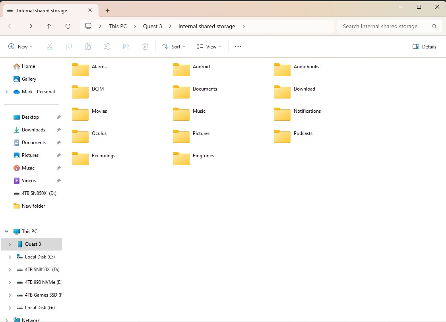
Task: Click the Share icon in toolbar
Action: pos(126,46)
